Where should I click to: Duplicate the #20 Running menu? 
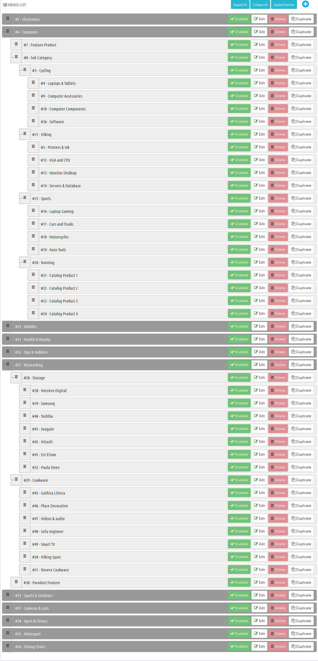click(301, 262)
